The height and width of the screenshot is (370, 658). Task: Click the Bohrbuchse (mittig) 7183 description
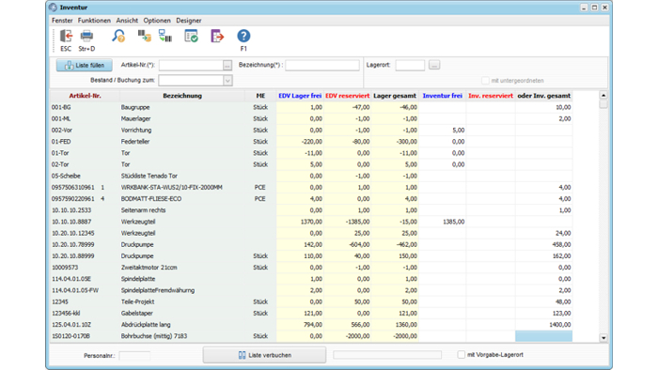click(154, 336)
